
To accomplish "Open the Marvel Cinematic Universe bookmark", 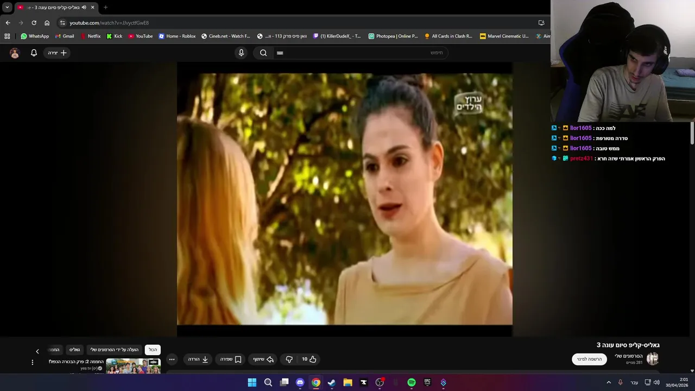I will (504, 36).
